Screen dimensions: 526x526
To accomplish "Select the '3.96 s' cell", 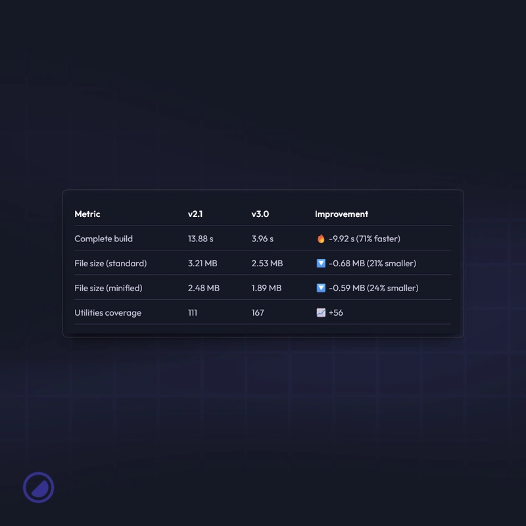I will [x=262, y=239].
